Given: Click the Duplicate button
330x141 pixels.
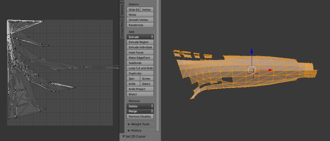Looking at the screenshot, I should click(x=140, y=73).
